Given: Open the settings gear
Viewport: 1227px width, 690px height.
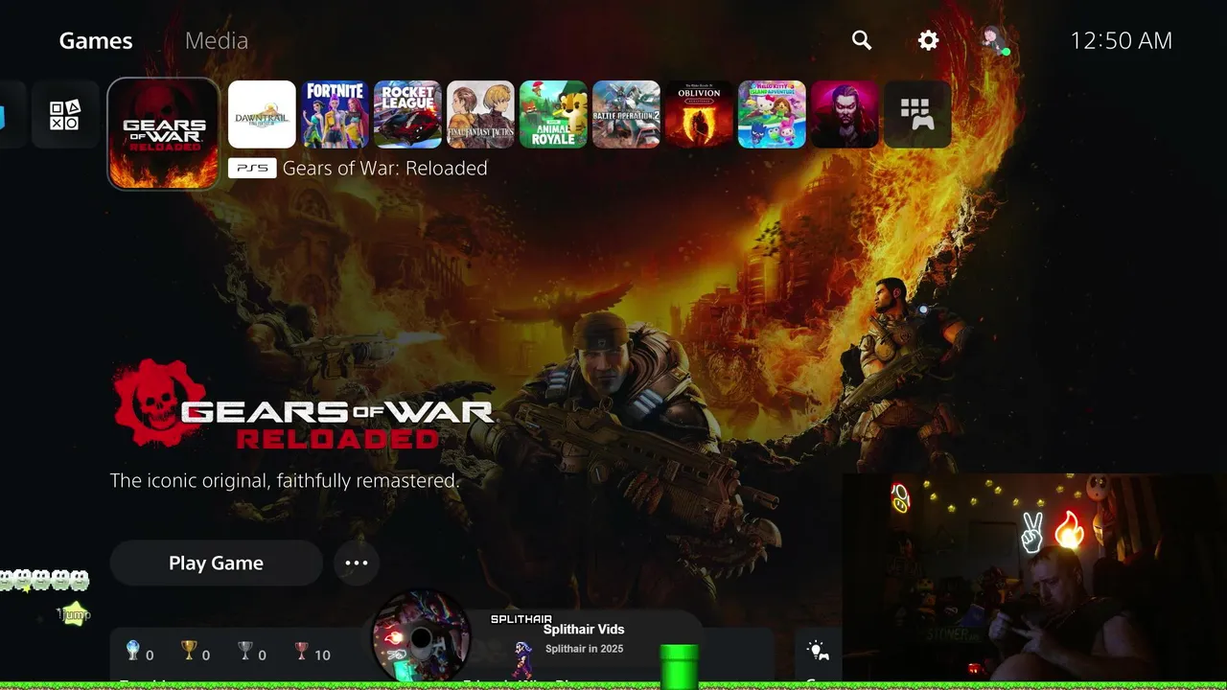Looking at the screenshot, I should point(928,40).
